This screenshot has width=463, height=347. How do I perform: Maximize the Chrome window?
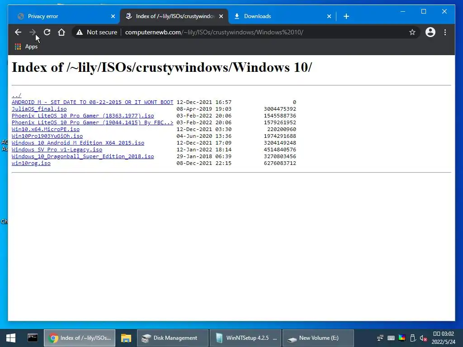[x=423, y=11]
